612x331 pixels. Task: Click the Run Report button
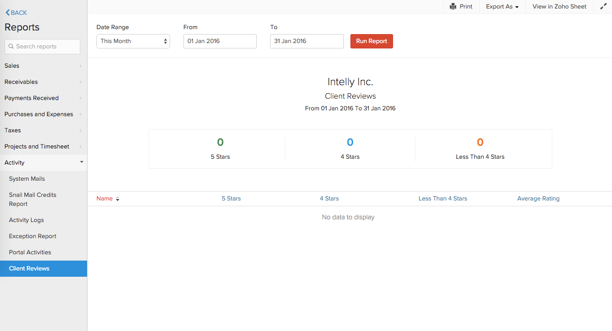coord(372,41)
